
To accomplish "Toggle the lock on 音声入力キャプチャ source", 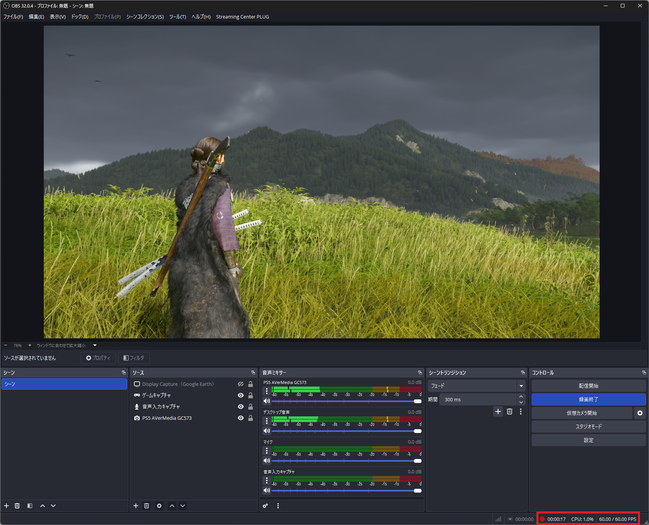I will click(x=251, y=407).
